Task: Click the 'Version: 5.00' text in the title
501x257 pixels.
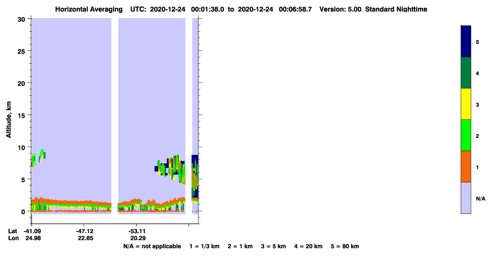Action: tap(340, 9)
